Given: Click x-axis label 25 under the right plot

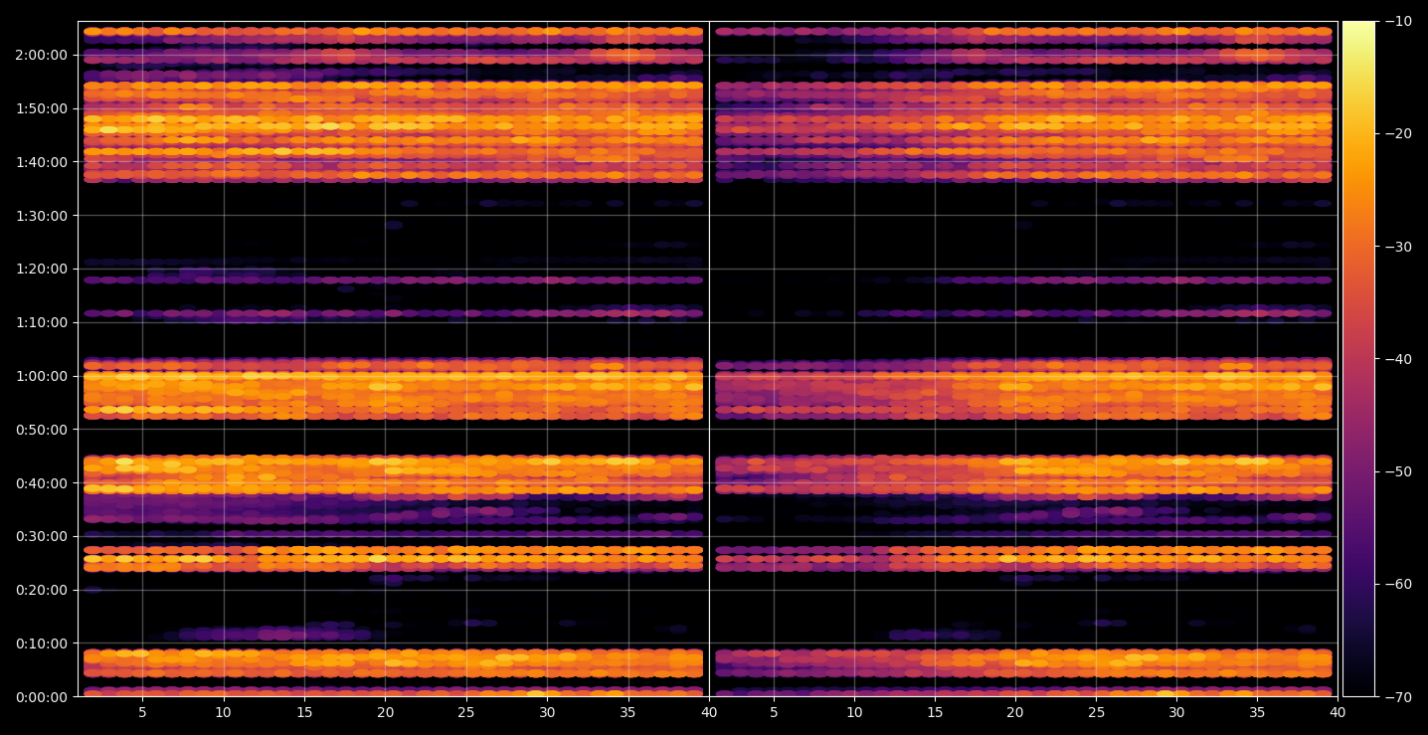Looking at the screenshot, I should [1096, 712].
